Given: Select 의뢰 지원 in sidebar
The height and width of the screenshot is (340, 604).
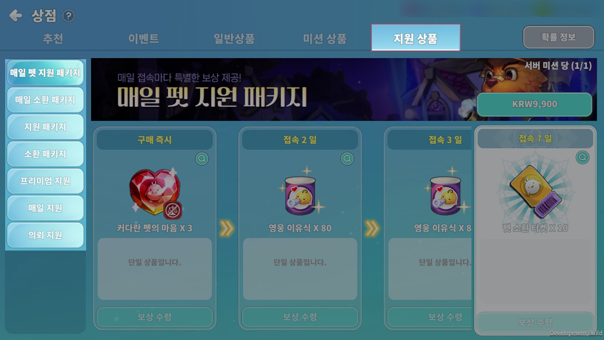Looking at the screenshot, I should pos(45,235).
